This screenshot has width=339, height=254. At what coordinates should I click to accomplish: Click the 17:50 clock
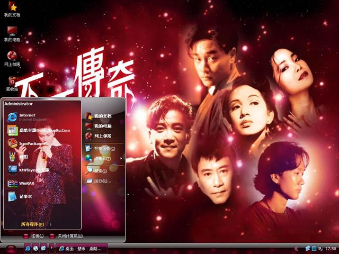pos(331,249)
